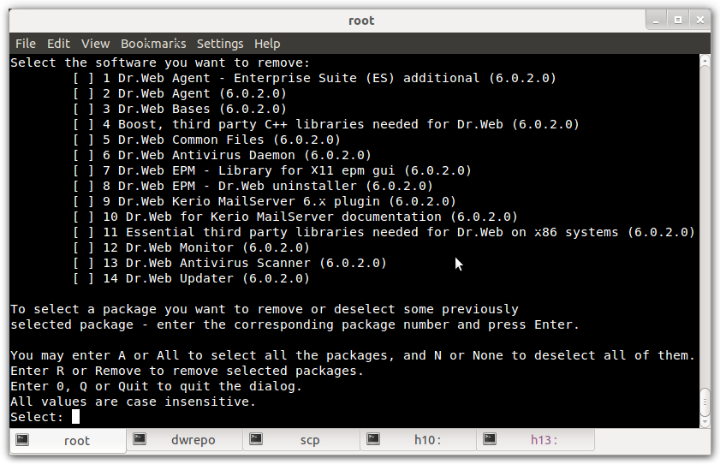Click checkbox for 13 Dr.Web Antivirus Scanner
Viewport: 720px width, 464px height.
pyautogui.click(x=83, y=264)
